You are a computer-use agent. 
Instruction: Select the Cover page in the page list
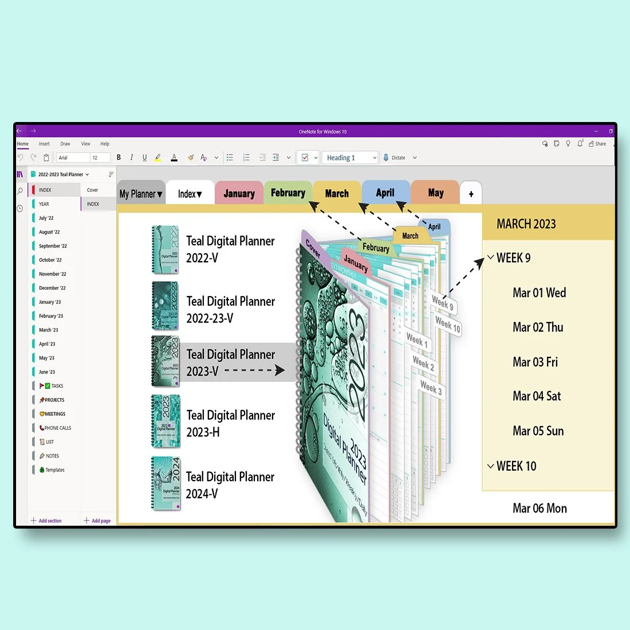coord(92,190)
